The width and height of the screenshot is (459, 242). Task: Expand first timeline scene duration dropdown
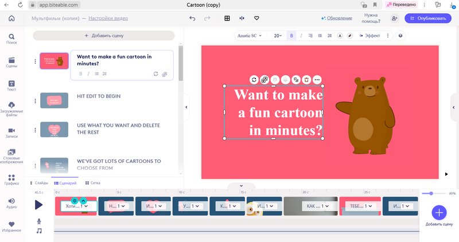coord(86,206)
